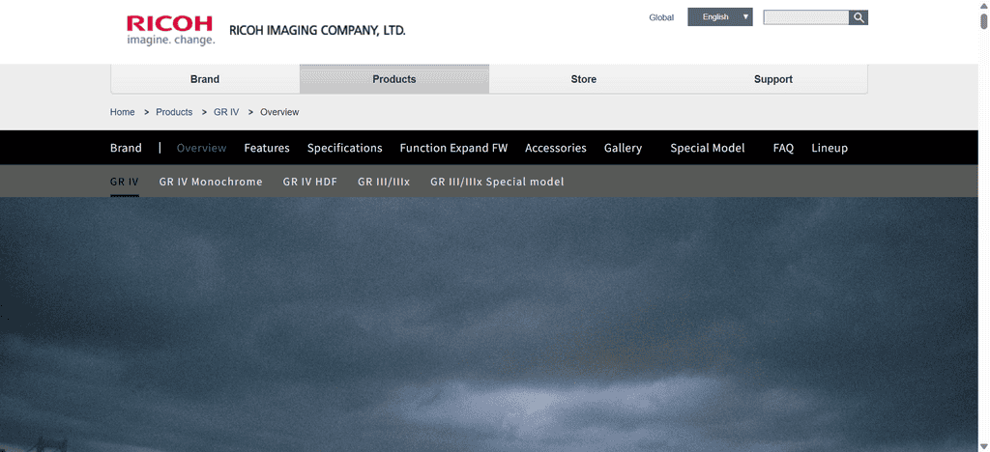The height and width of the screenshot is (452, 990).
Task: Click the scrollbar down arrow
Action: (x=983, y=446)
